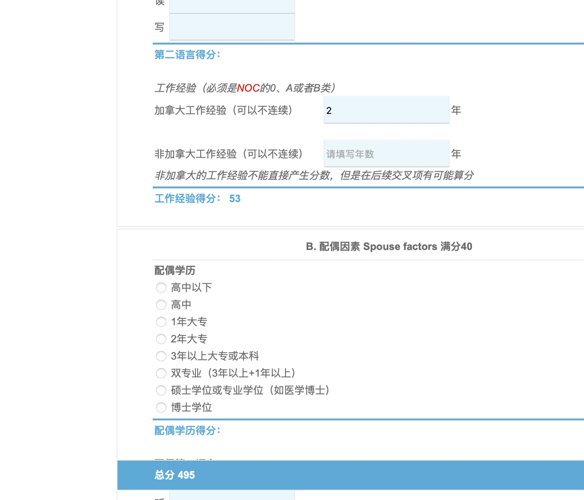Viewport: 584px width, 500px height.
Task: Select the 高中 spouse education option
Action: click(161, 305)
